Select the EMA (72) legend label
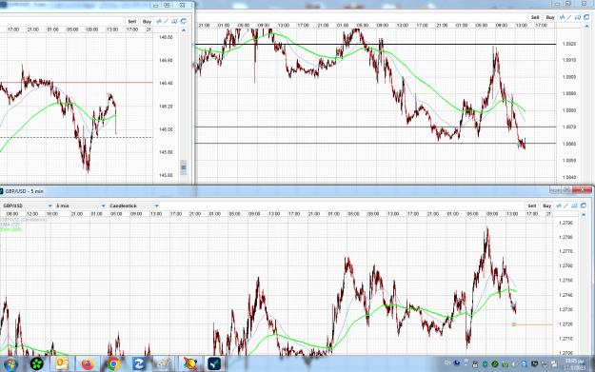 [10, 225]
